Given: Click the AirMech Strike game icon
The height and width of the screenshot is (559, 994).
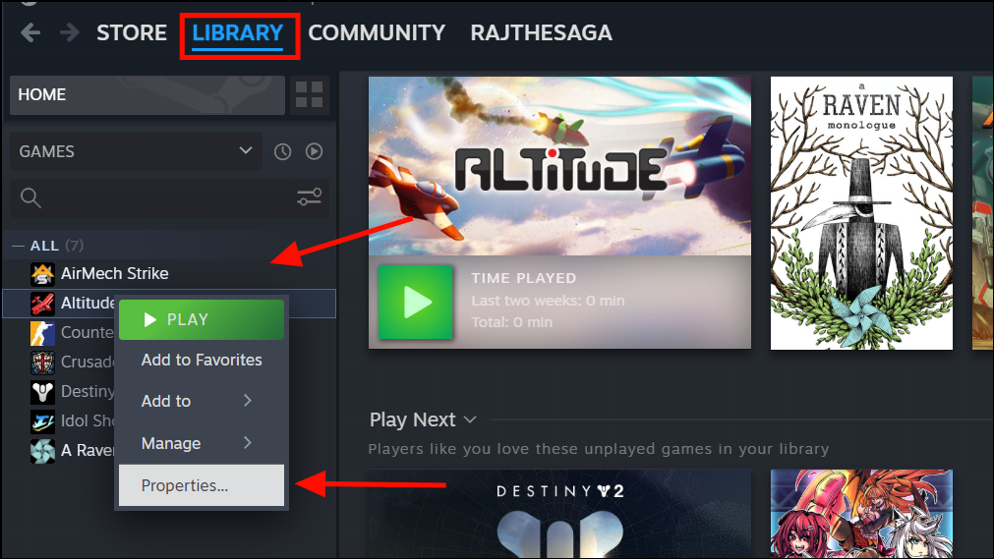Looking at the screenshot, I should 42,274.
